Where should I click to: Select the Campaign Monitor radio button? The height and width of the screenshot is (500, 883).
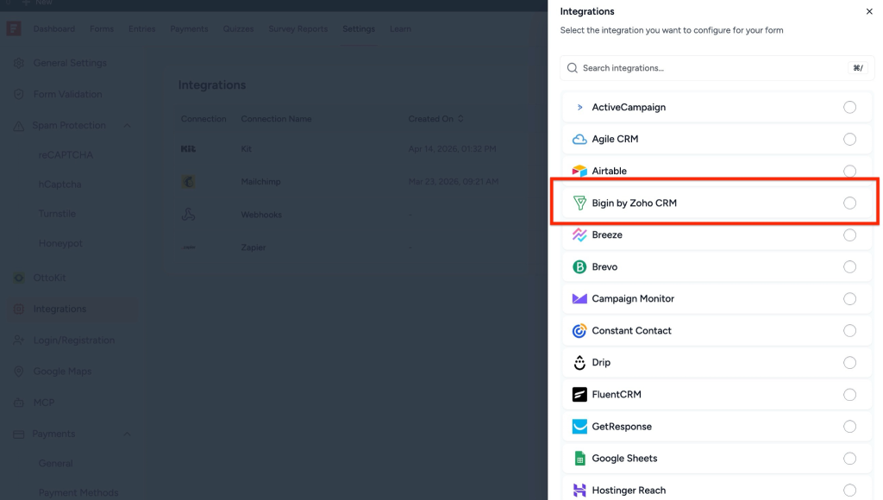click(x=849, y=298)
